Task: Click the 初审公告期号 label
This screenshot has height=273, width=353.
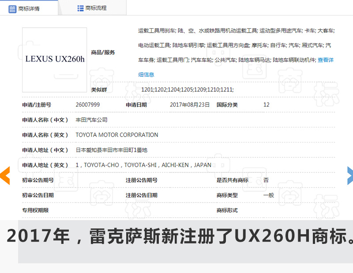Action: (x=38, y=180)
